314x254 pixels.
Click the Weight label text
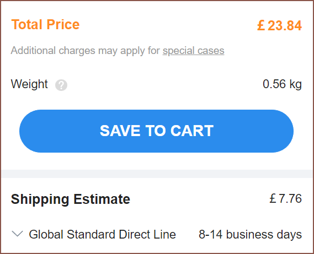click(x=29, y=84)
